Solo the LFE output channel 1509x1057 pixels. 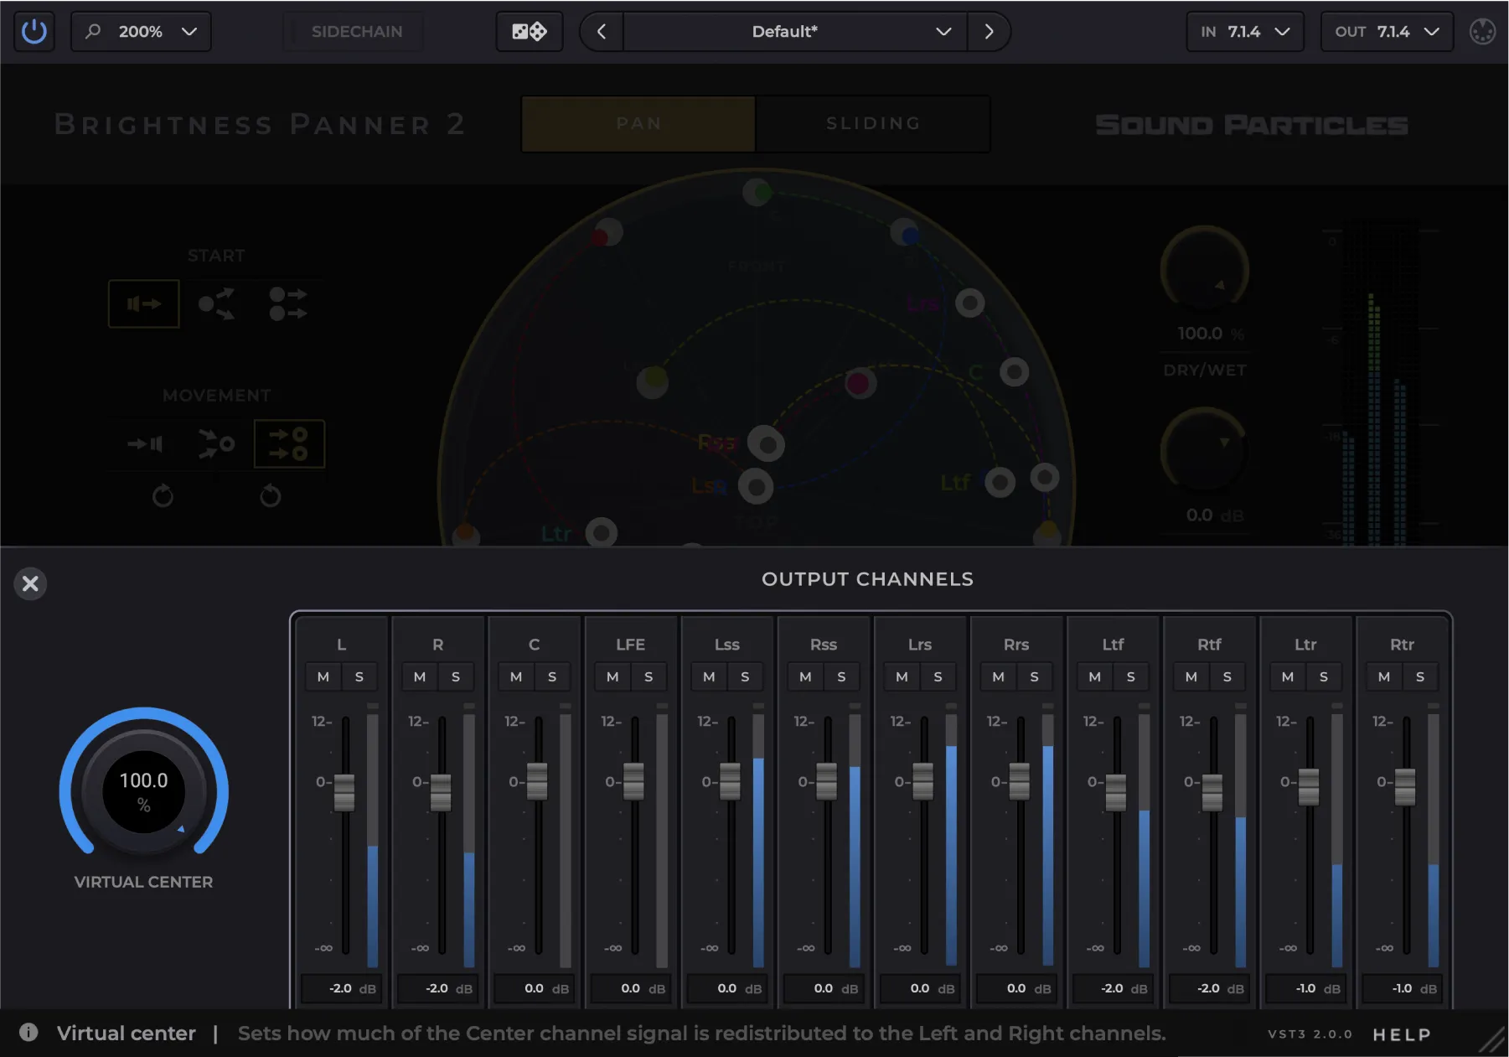point(649,676)
